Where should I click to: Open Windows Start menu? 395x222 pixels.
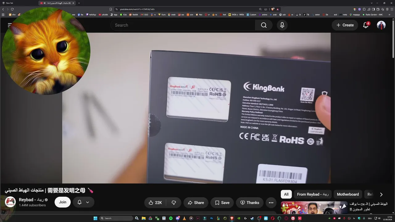(x=95, y=218)
